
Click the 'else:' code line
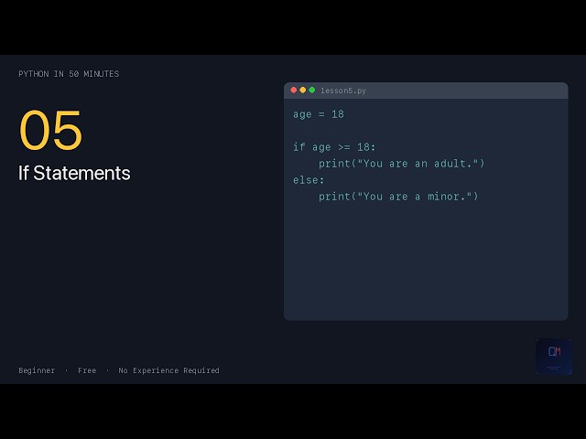[309, 180]
